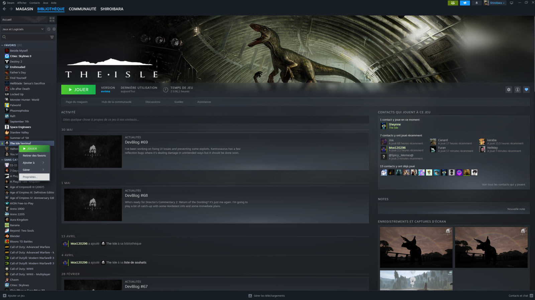Click the Add a game plus icon
Image resolution: width=535 pixels, height=300 pixels.
4,296
